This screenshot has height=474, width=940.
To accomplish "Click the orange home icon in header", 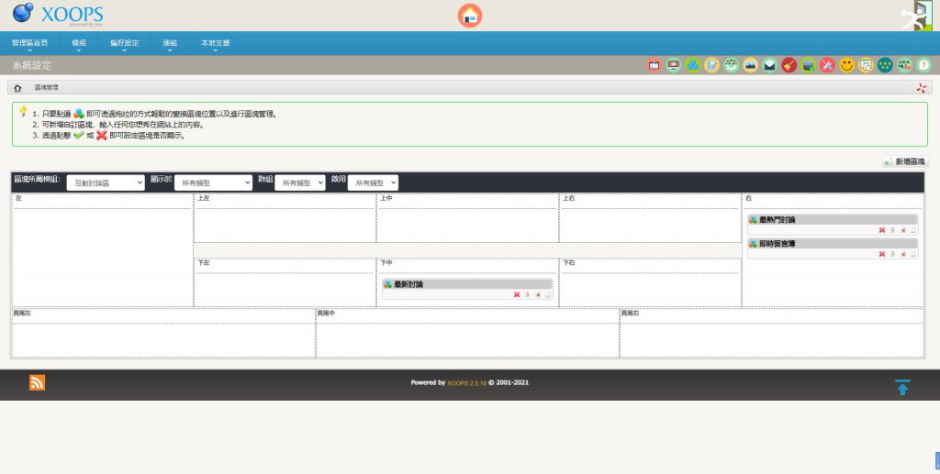I will [470, 16].
